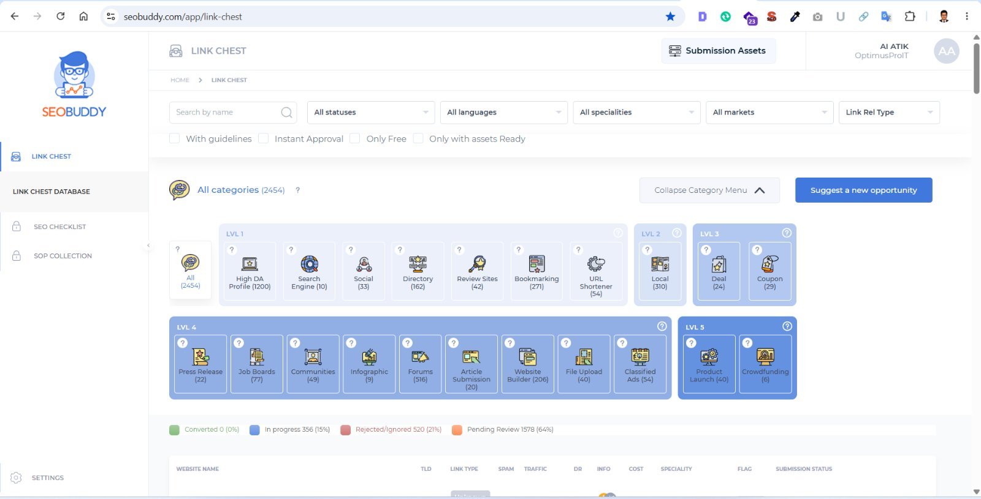Click the red Rejected/Ignored status swatch
The width and height of the screenshot is (981, 499).
(x=345, y=430)
